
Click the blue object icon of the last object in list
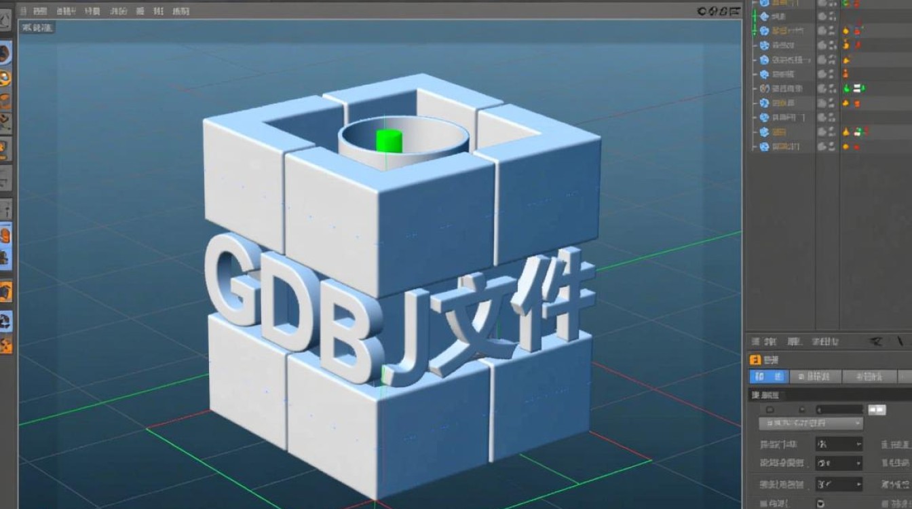(764, 147)
